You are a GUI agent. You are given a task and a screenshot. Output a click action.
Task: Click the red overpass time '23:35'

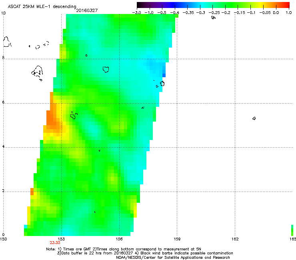55,243
